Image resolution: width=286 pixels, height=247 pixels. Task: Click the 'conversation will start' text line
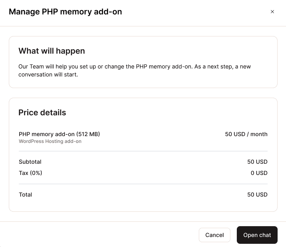[48, 74]
